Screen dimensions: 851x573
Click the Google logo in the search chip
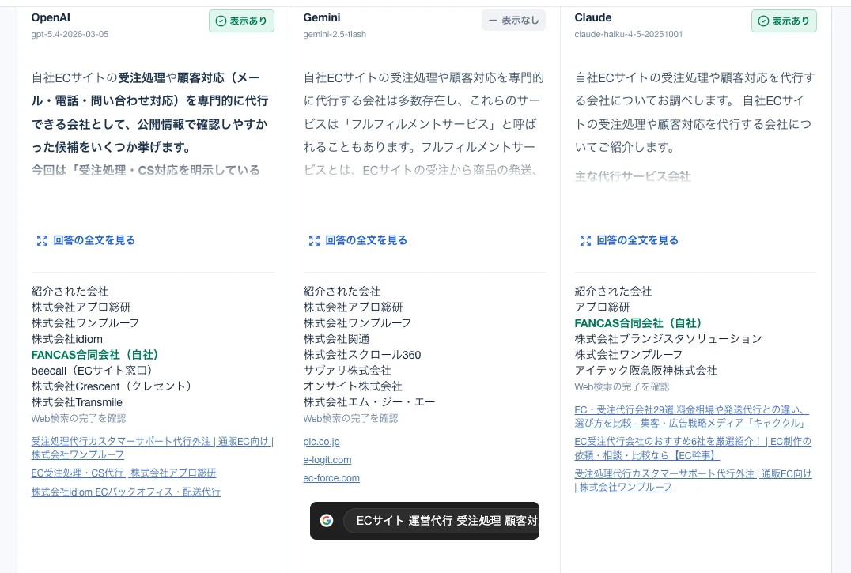pyautogui.click(x=326, y=521)
